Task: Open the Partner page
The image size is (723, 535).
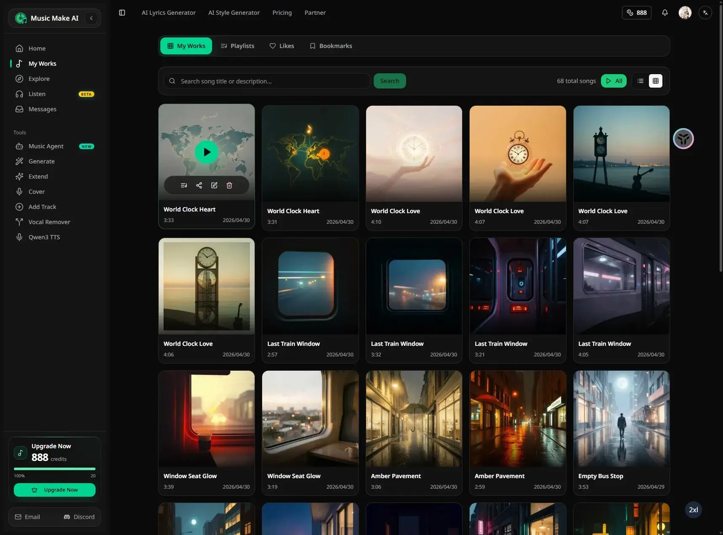Action: pyautogui.click(x=315, y=13)
